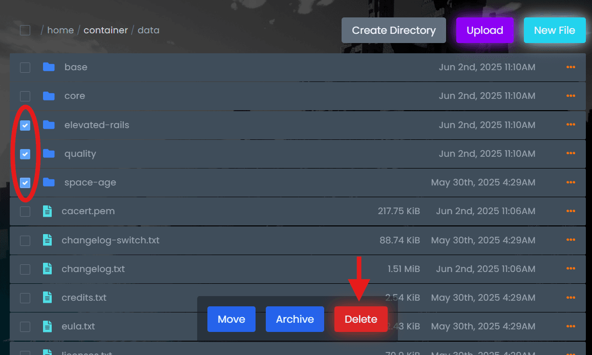Open the cacert.pem file name
Viewport: 592px width, 355px height.
89,211
